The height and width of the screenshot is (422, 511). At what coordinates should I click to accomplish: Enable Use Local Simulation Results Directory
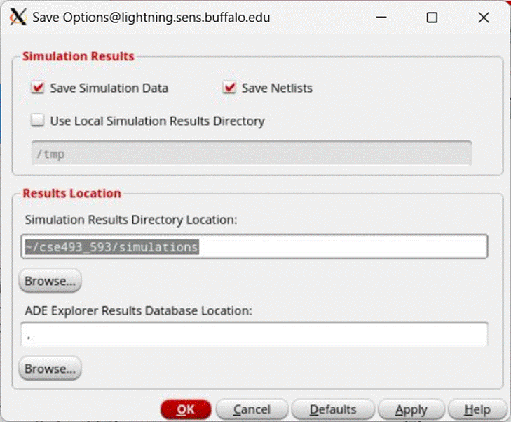coord(38,121)
